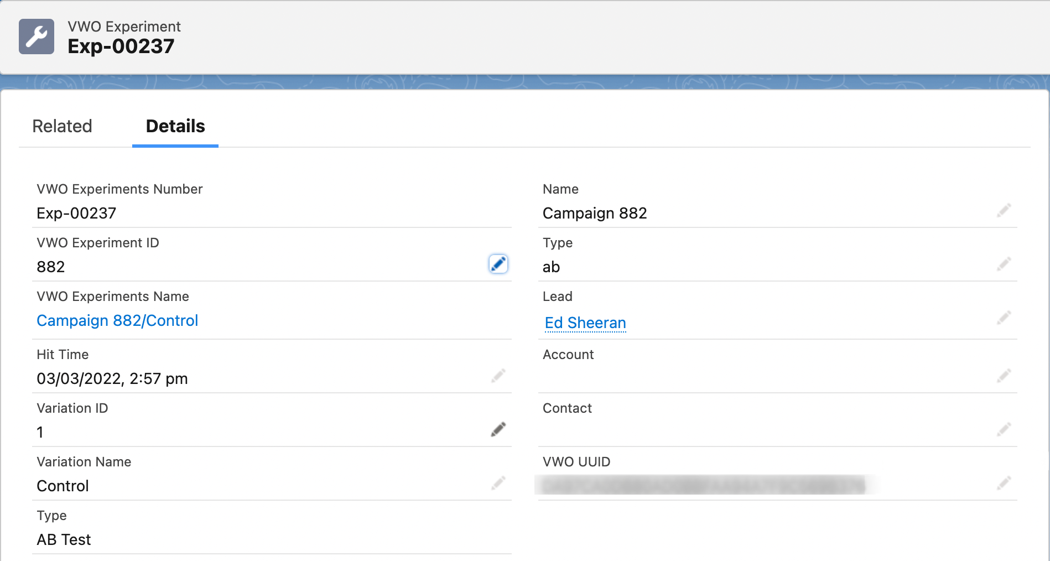1050x561 pixels.
Task: Open the Ed Sheeran lead link
Action: pyautogui.click(x=585, y=323)
